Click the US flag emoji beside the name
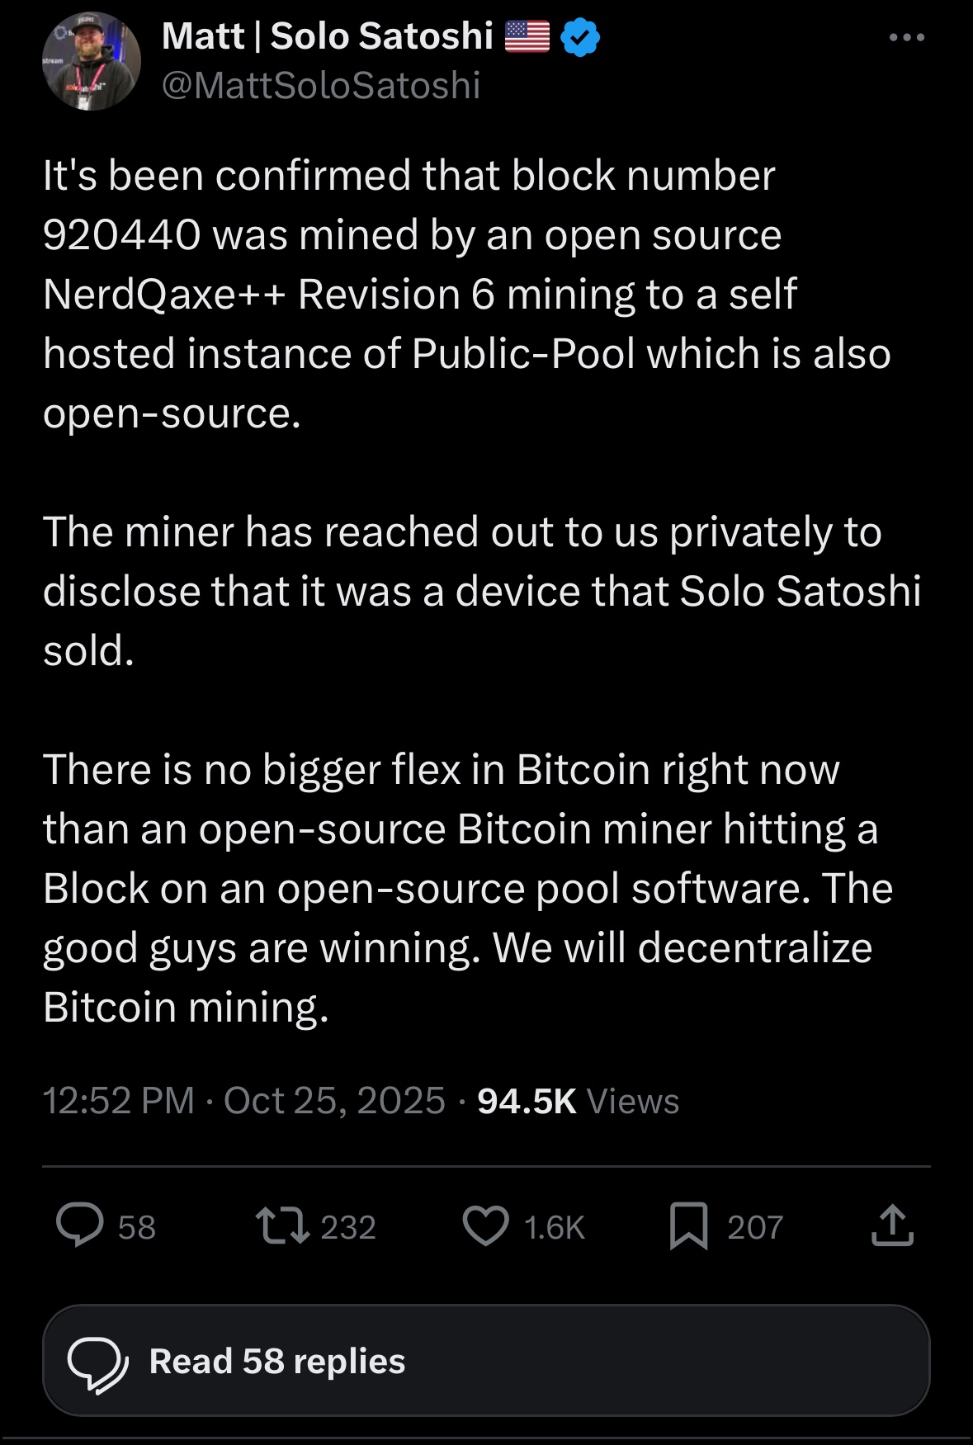 click(x=527, y=36)
